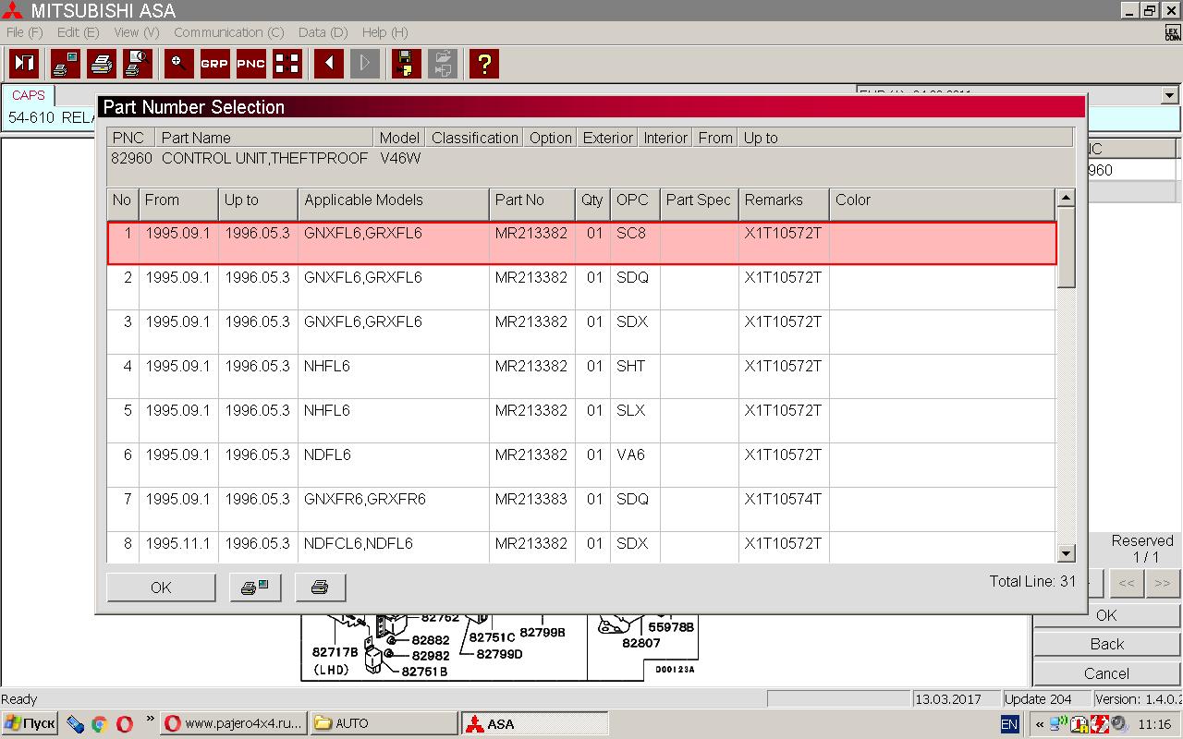
Task: Open the File (F) menu
Action: (24, 32)
